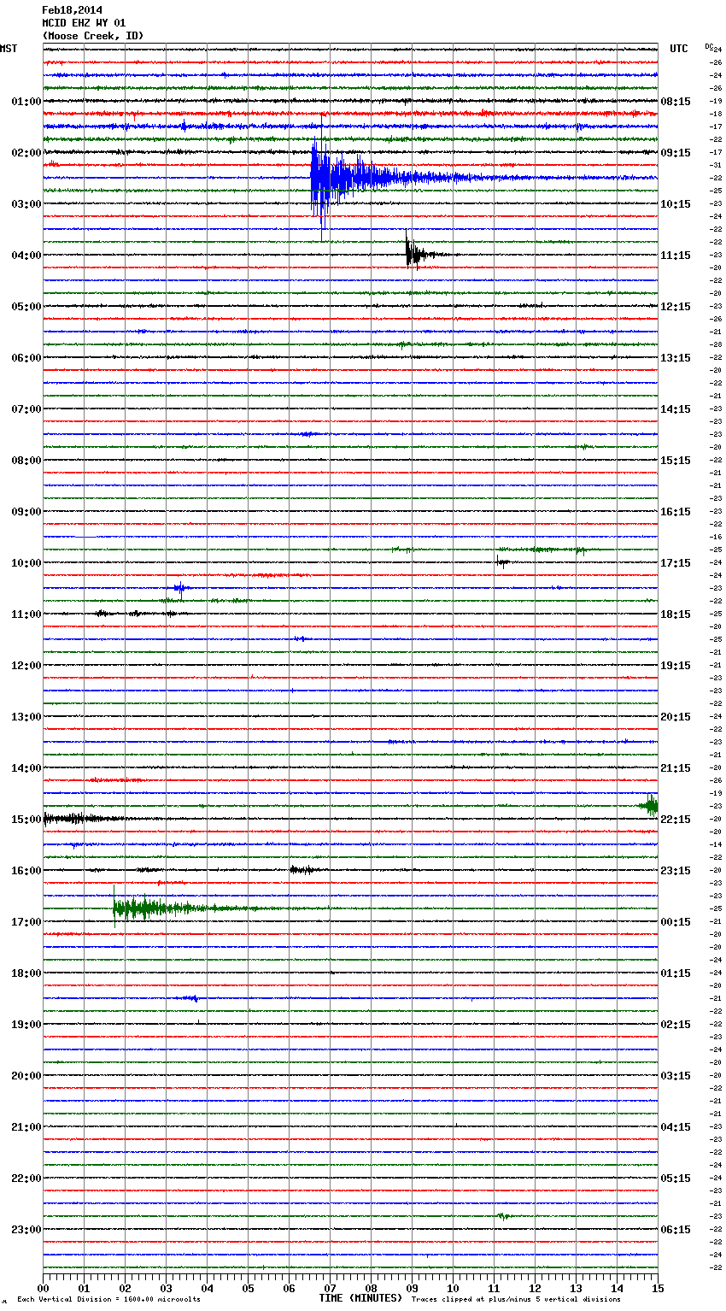Image resolution: width=726 pixels, height=1311 pixels.
Task: Click the TIME (MINUTES) axis title
Action: click(360, 1298)
